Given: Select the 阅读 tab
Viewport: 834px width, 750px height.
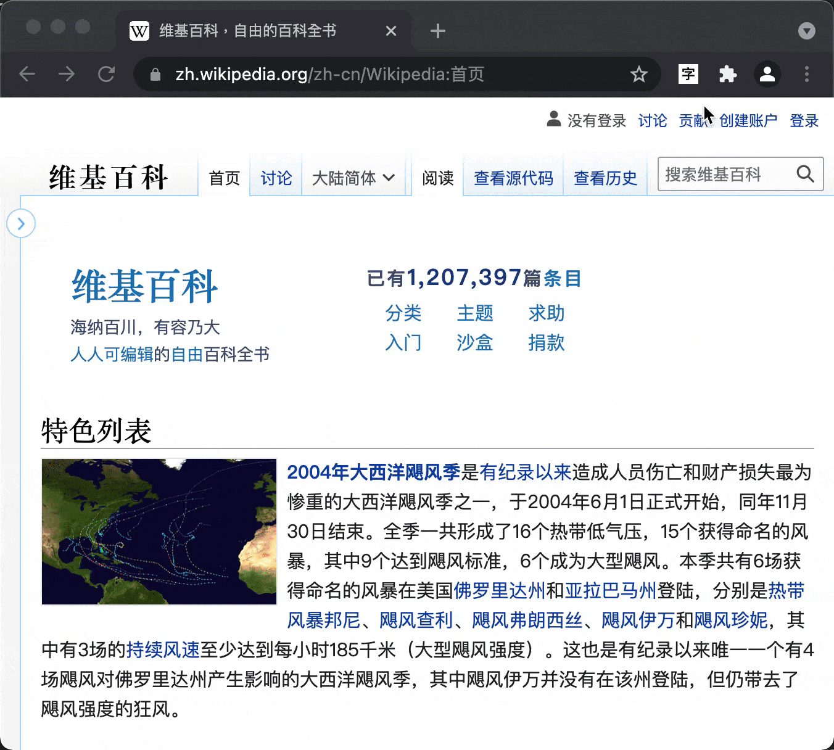Looking at the screenshot, I should click(x=437, y=178).
